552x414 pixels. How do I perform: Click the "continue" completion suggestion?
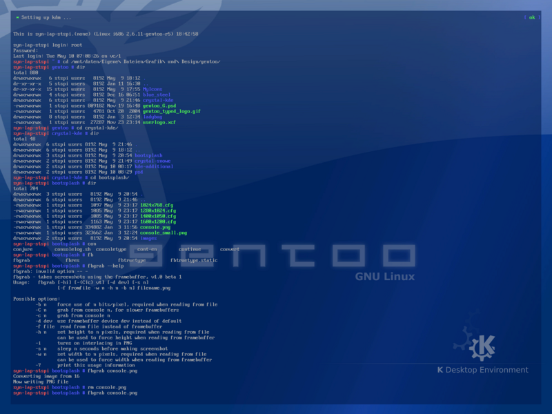click(x=190, y=249)
